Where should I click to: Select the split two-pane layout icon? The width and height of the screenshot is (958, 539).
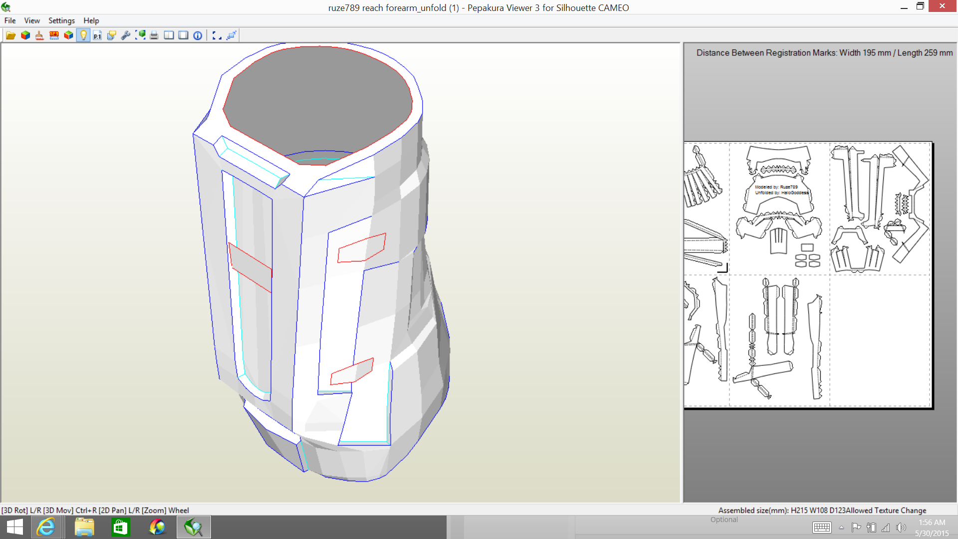click(x=169, y=35)
